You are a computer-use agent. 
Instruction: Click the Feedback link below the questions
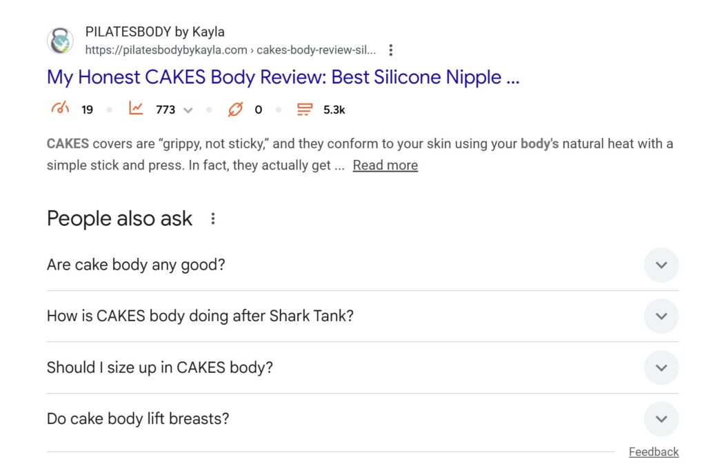pos(654,452)
